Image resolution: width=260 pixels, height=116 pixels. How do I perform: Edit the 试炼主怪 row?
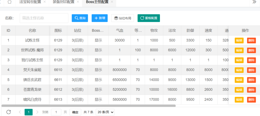(239, 41)
